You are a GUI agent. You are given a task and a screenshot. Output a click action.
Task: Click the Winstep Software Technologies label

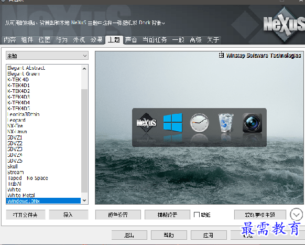264,55
